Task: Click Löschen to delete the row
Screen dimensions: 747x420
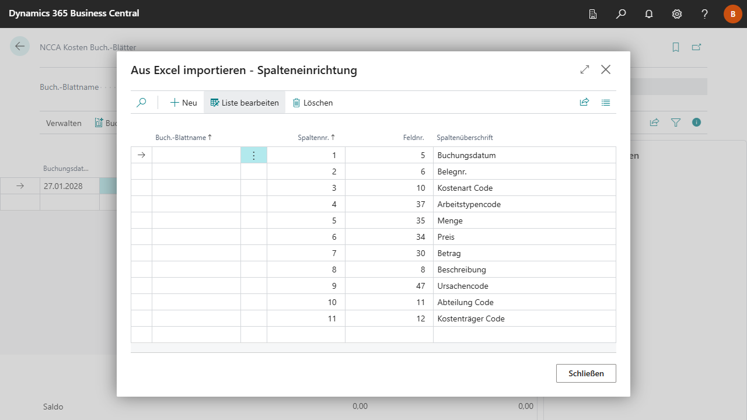Action: (313, 103)
